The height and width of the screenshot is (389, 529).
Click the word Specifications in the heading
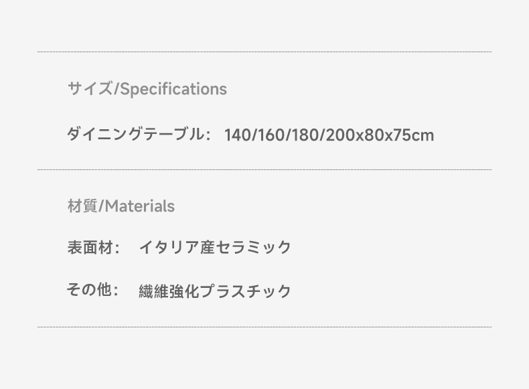[x=173, y=90]
